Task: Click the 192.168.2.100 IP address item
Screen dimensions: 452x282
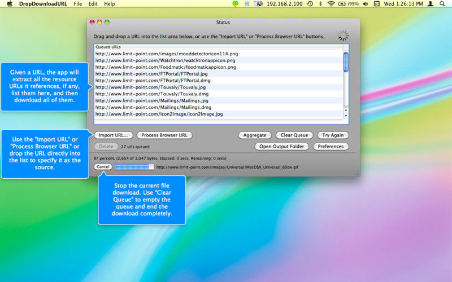Action: coord(284,4)
